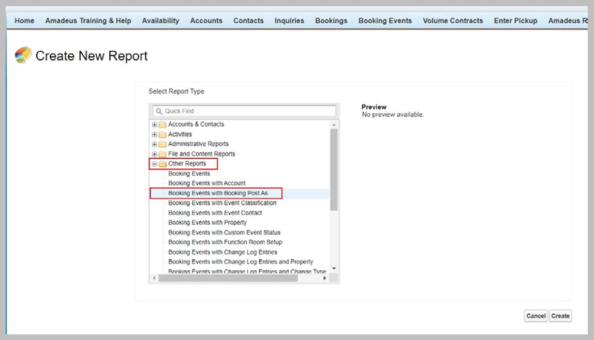Image resolution: width=594 pixels, height=340 pixels.
Task: Click the vertical scrollbar thumb in report list
Action: click(x=334, y=169)
